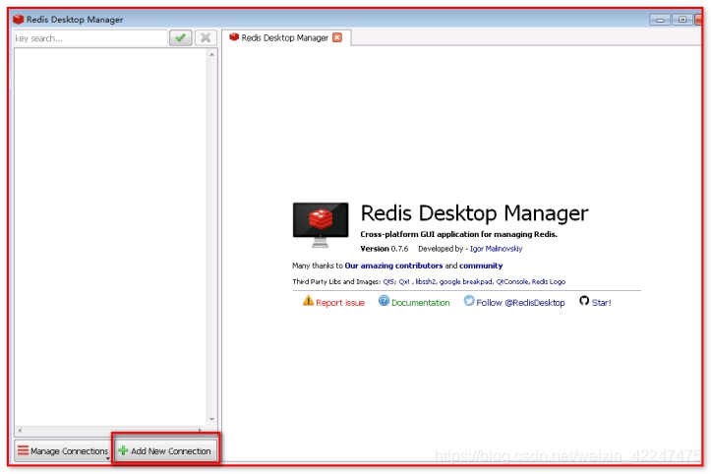Click horizontal scroll right arrow in connections panel

coord(200,430)
